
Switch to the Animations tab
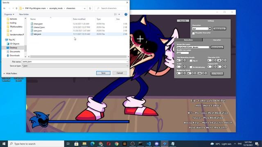coord(188,40)
